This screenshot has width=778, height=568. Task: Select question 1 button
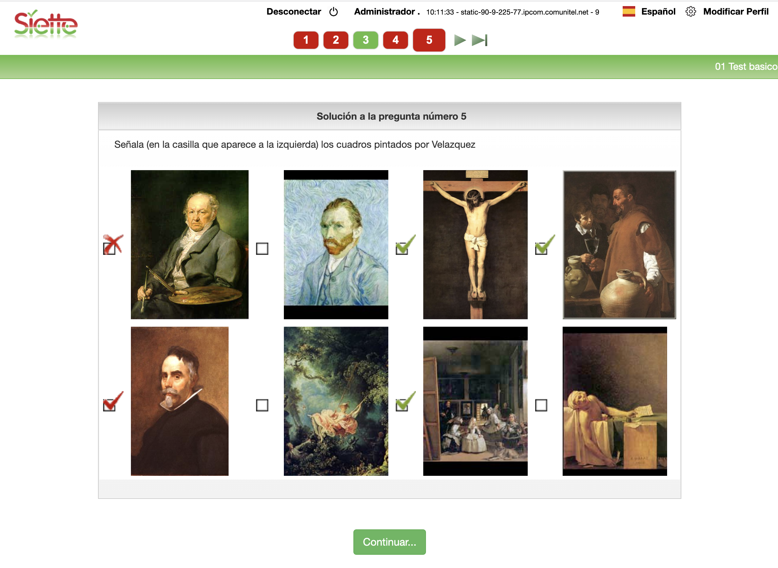click(306, 40)
